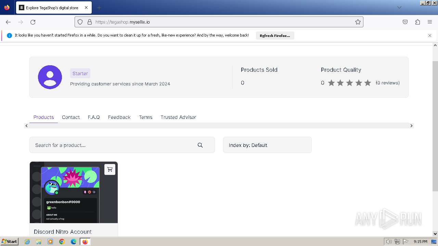Click the scrollbar up arrow

click(435, 45)
